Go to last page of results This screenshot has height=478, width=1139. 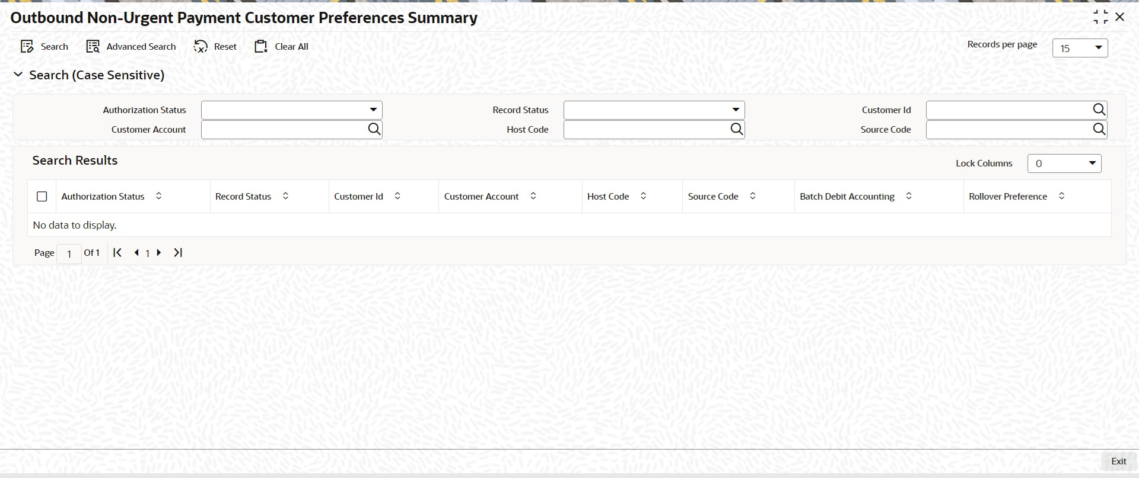[178, 253]
